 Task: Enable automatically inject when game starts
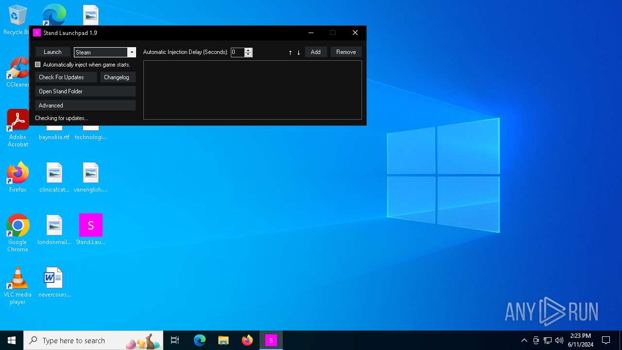coord(38,65)
